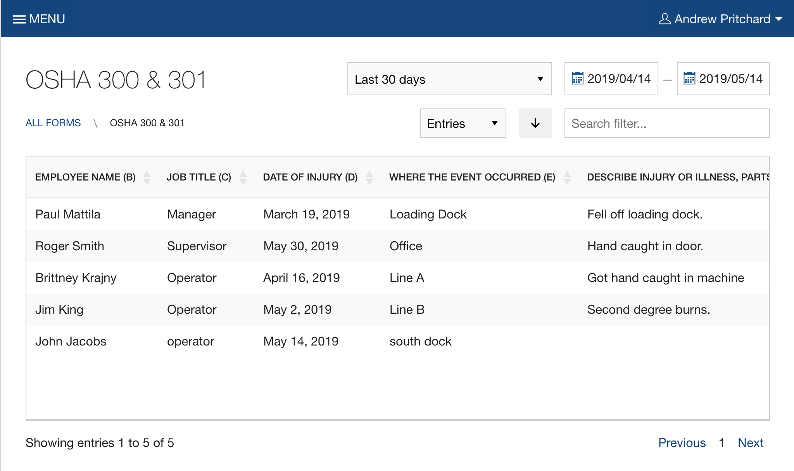794x471 pixels.
Task: Click the Previous pagination link
Action: click(682, 443)
